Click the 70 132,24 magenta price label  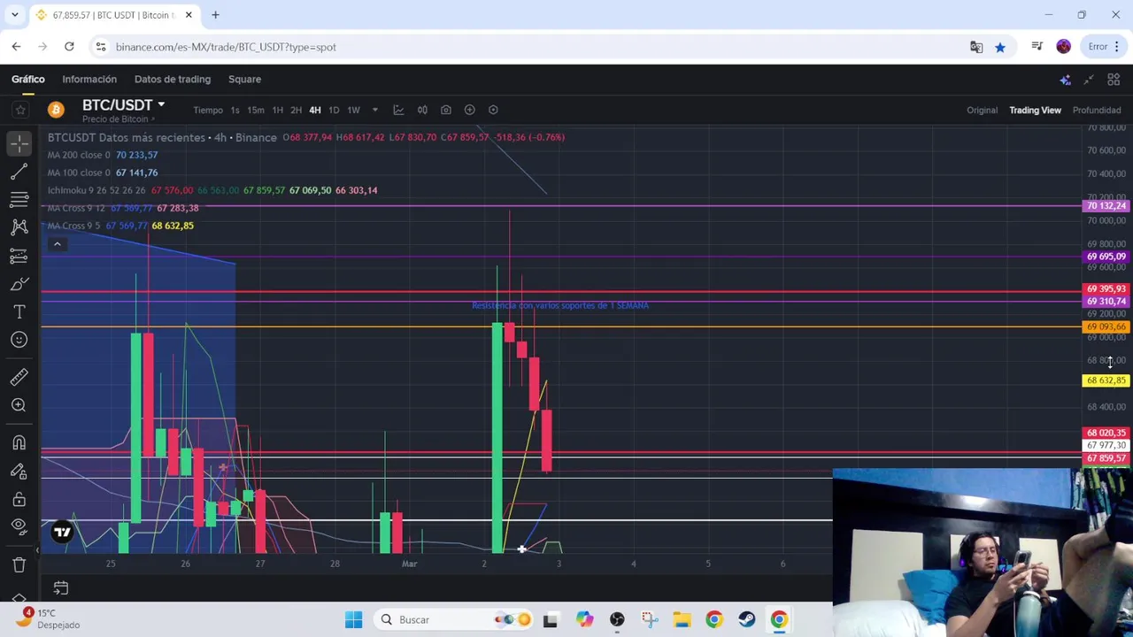click(x=1106, y=206)
